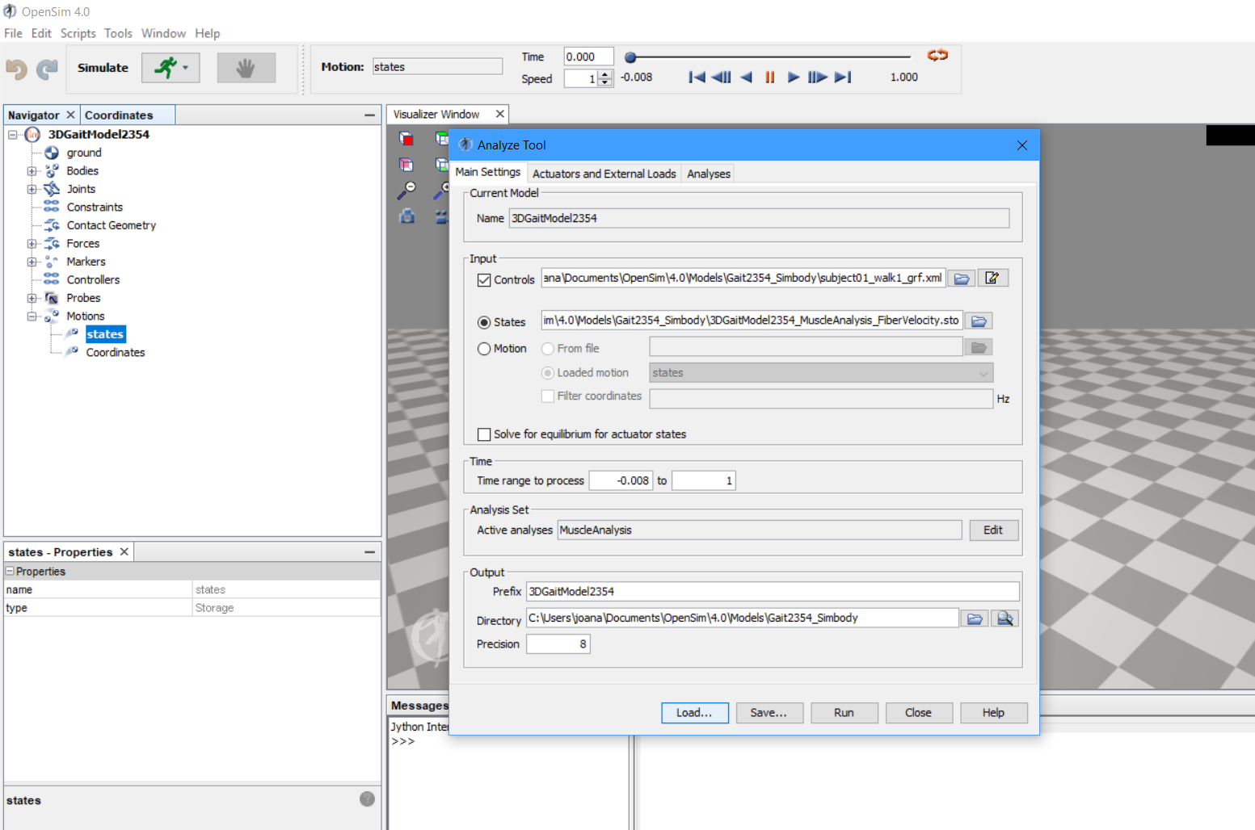Viewport: 1255px width, 830px height.
Task: Open the Scripts menu
Action: (x=78, y=33)
